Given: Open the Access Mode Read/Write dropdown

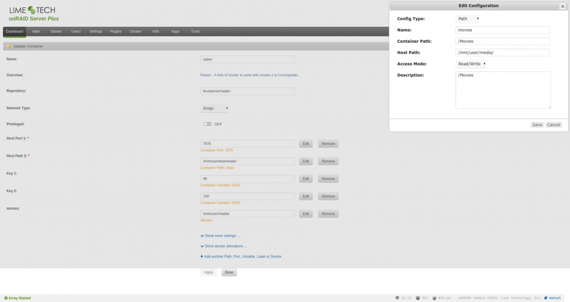Looking at the screenshot, I should coord(471,64).
